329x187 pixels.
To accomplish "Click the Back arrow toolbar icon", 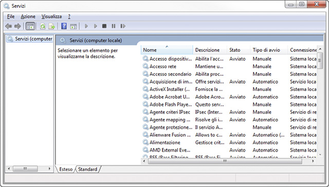I will (x=8, y=26).
